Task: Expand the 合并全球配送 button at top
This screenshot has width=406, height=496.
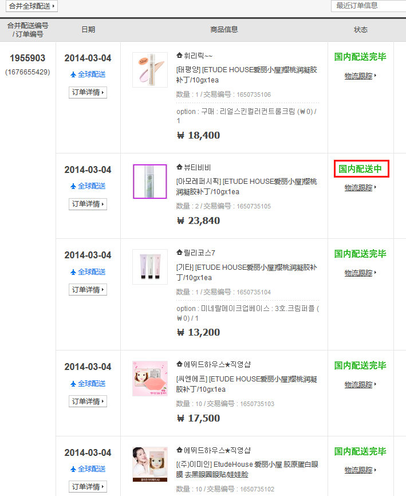Action: [x=32, y=6]
